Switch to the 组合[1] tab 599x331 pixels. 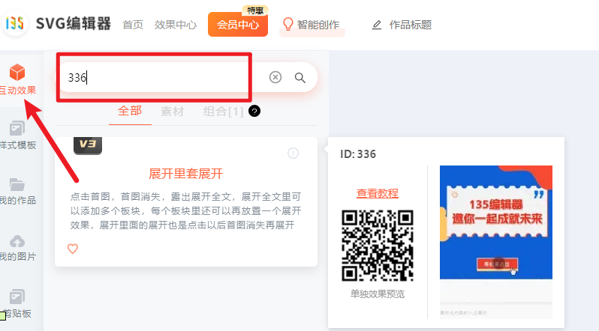coord(223,112)
